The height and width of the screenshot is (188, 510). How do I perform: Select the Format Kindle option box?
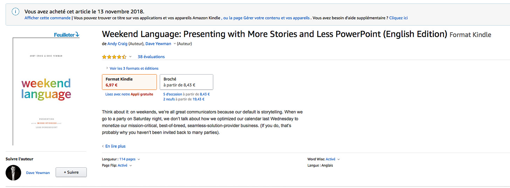pyautogui.click(x=129, y=82)
